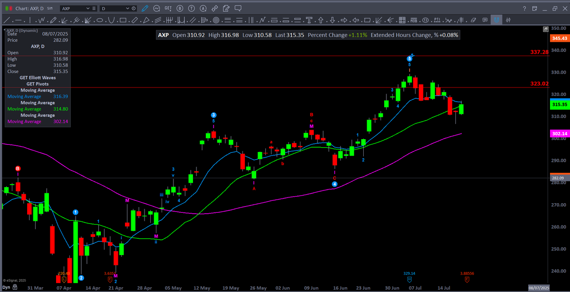Select the grid box drawing tool
This screenshot has width=570, height=292.
[x=402, y=20]
